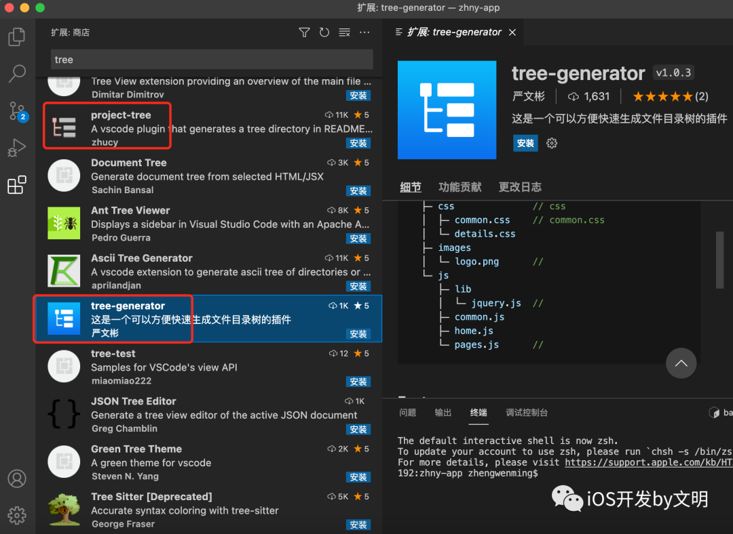The height and width of the screenshot is (534, 733).
Task: Click the Ant Tree Viewer ant icon
Action: [x=64, y=223]
